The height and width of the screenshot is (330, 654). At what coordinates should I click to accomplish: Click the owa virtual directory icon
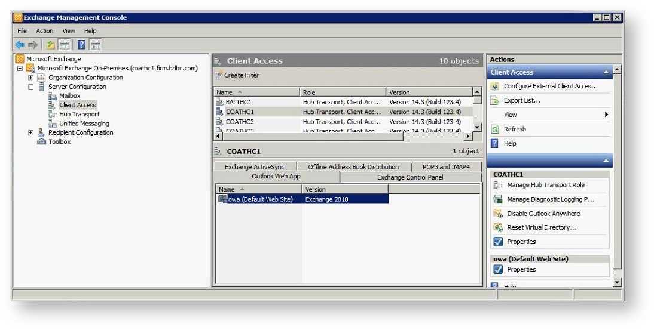223,199
